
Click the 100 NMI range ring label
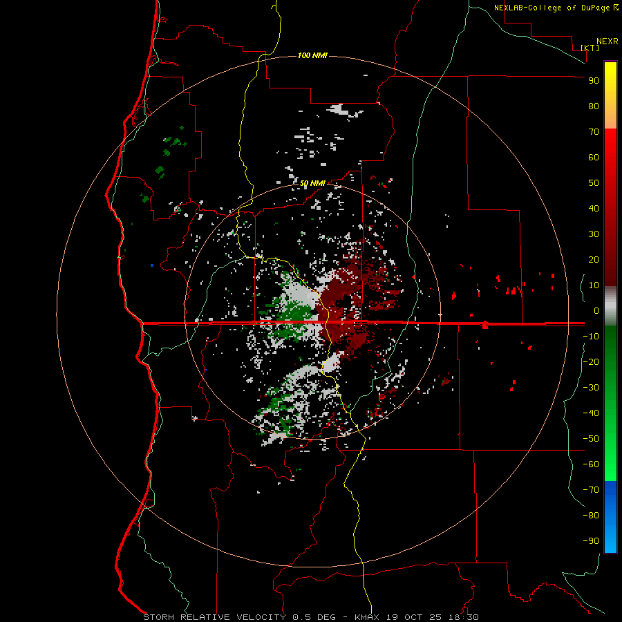click(x=312, y=55)
